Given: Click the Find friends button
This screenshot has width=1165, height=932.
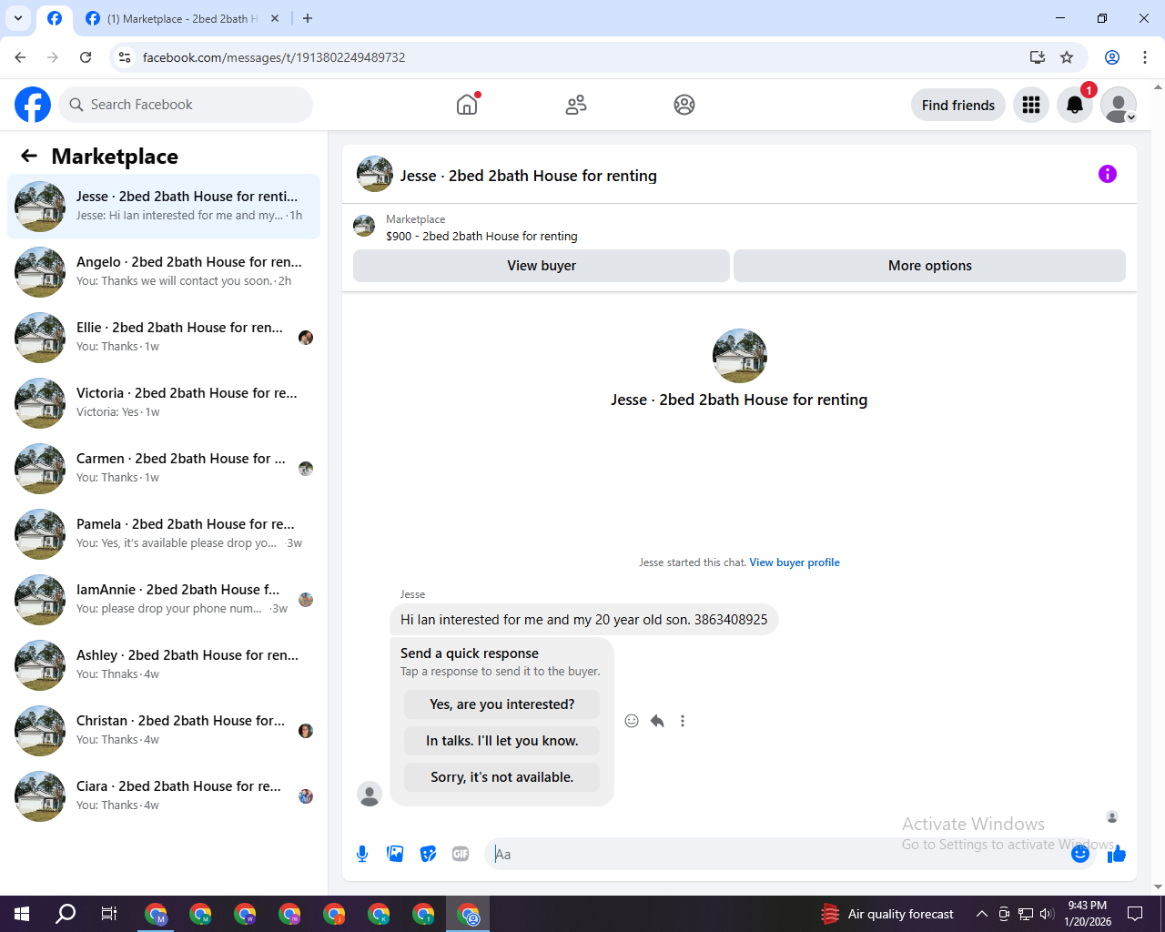Looking at the screenshot, I should click(958, 105).
